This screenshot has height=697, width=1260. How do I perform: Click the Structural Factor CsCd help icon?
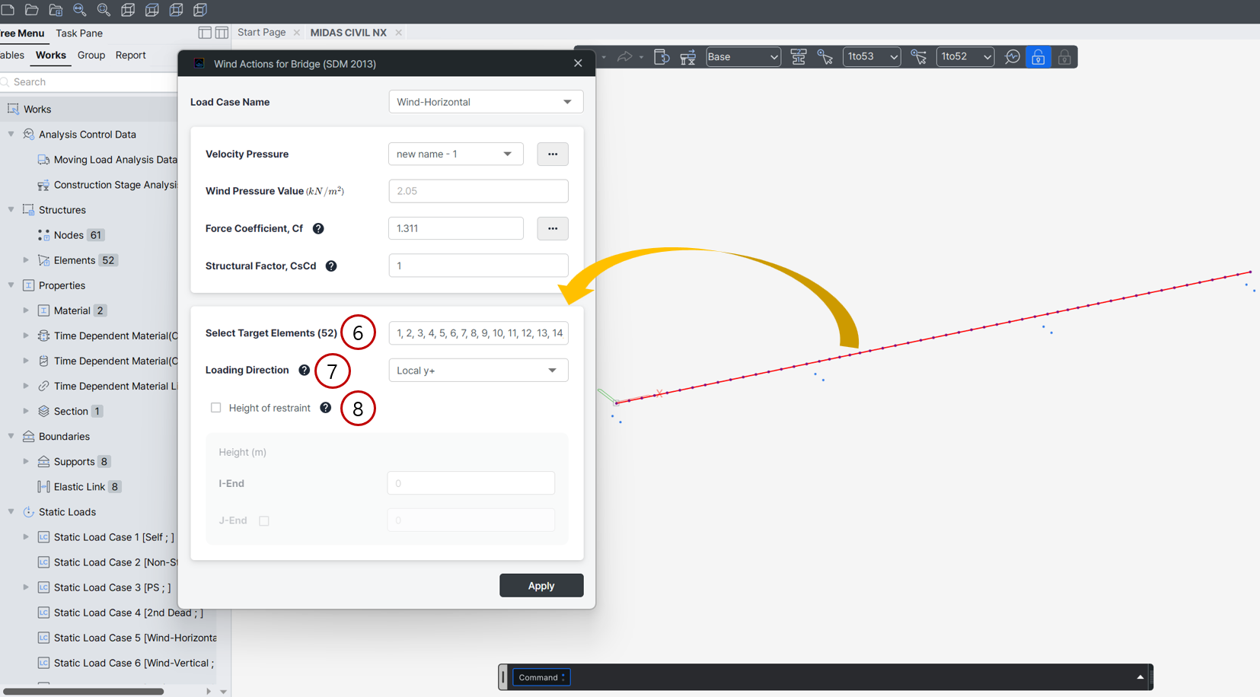(331, 266)
